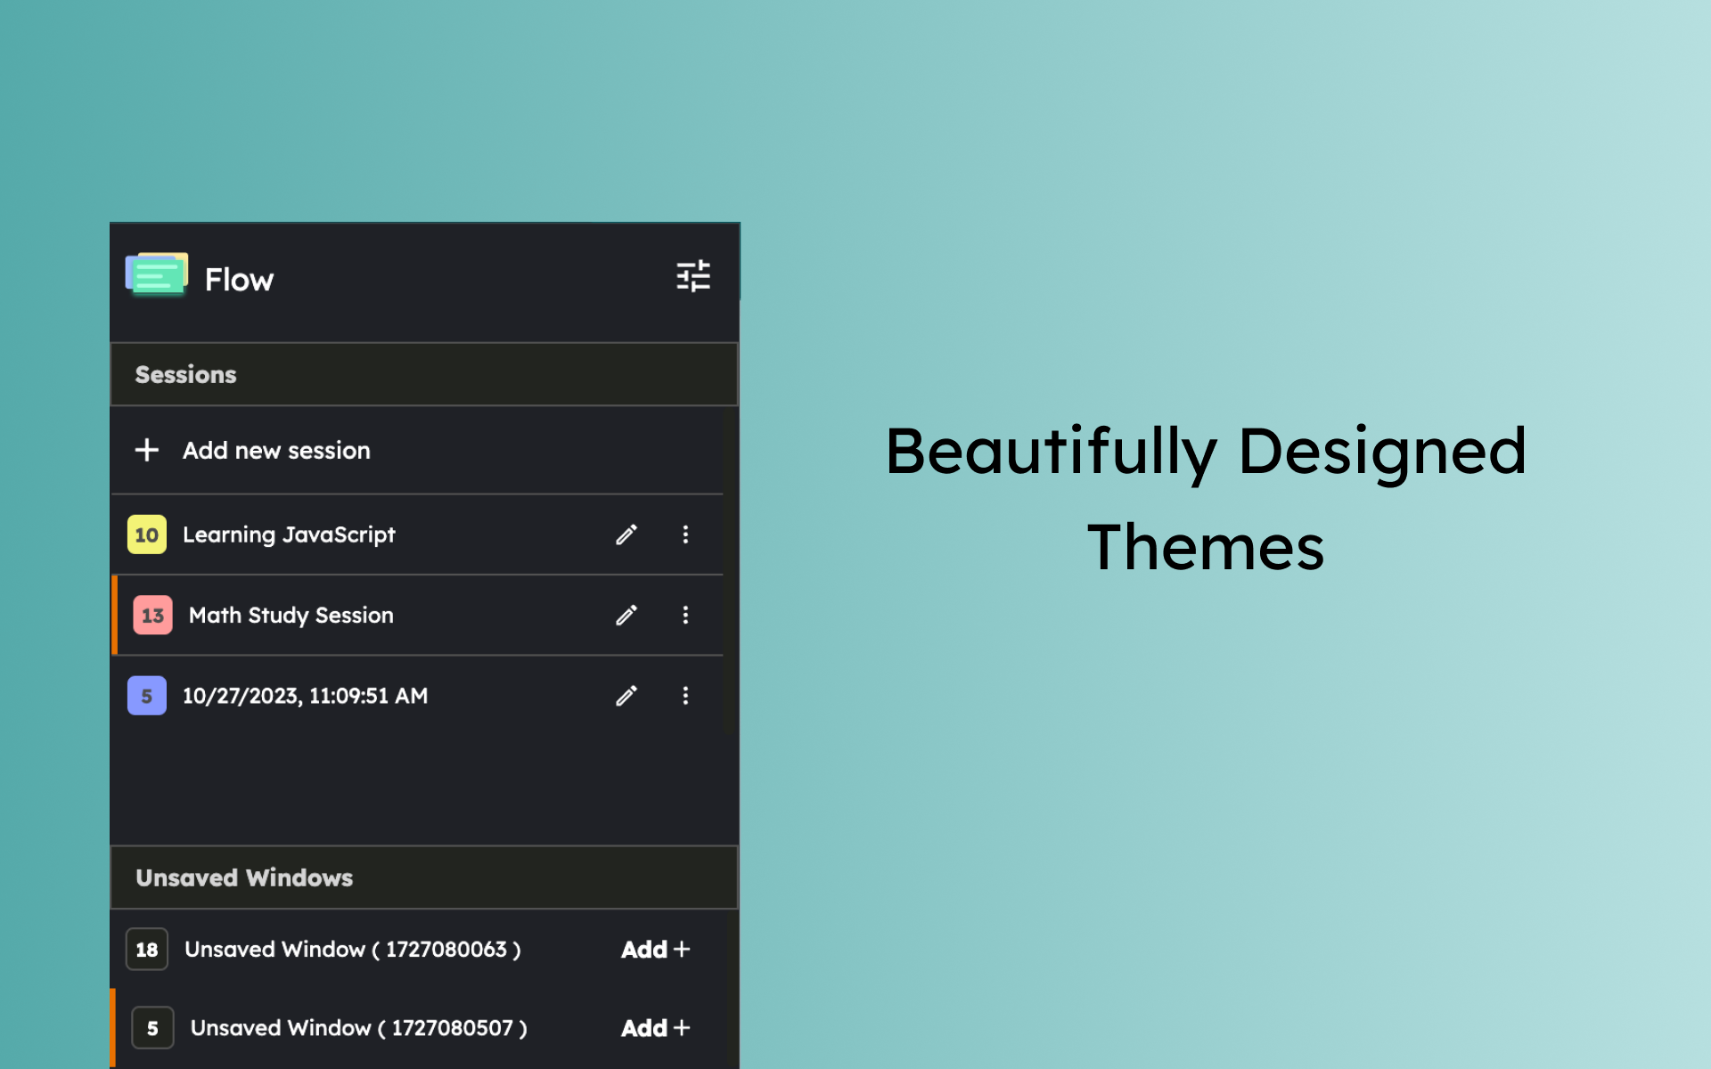This screenshot has height=1069, width=1711.
Task: Click Add new session
Action: [276, 451]
